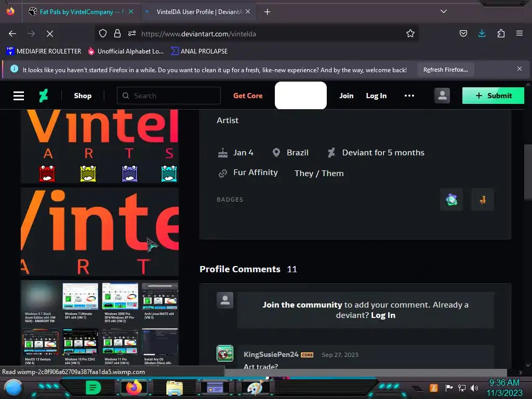
Task: Click the page vertical scrollbar thumb
Action: click(x=528, y=172)
